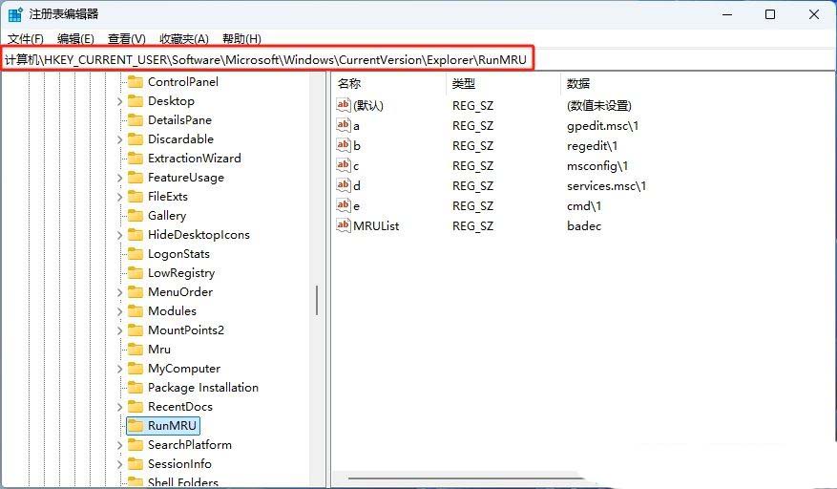Click the RunMRU folder icon in tree
Image resolution: width=837 pixels, height=489 pixels.
click(136, 426)
